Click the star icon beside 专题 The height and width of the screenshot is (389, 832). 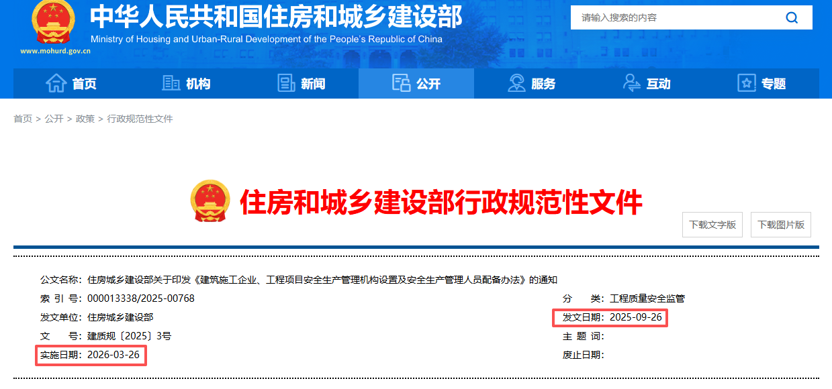click(x=745, y=82)
